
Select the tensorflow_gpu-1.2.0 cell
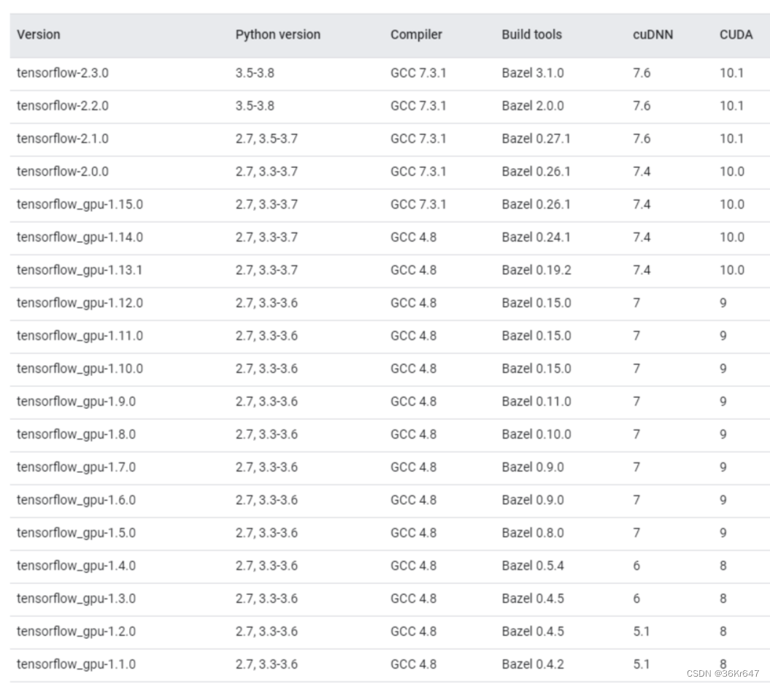76,632
